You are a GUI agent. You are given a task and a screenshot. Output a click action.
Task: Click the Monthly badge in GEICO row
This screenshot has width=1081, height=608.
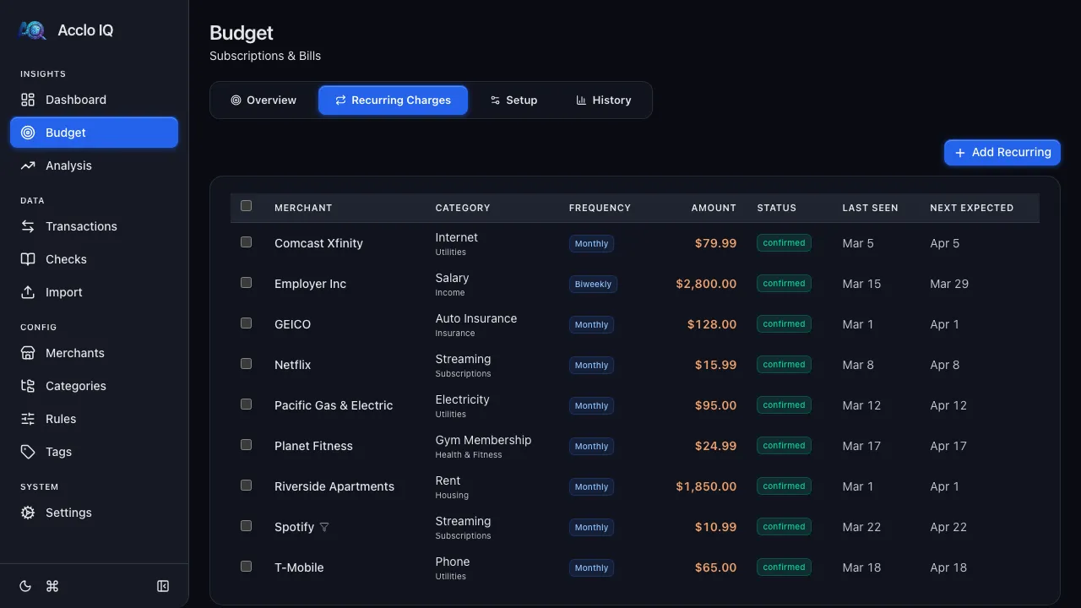[x=591, y=324]
